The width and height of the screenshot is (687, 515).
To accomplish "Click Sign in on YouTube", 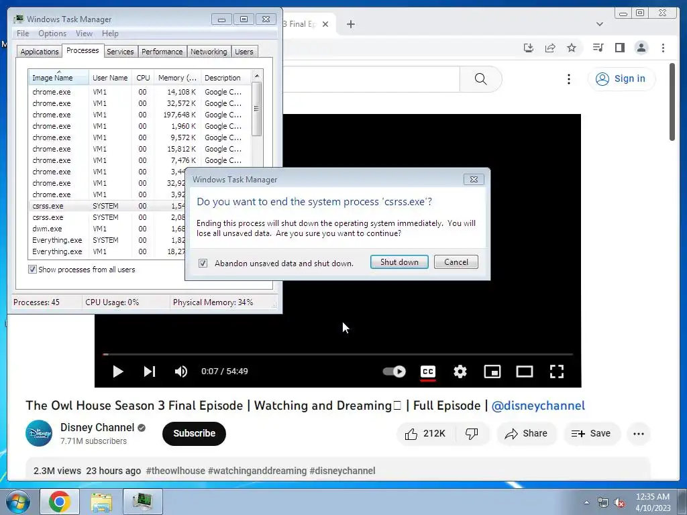I will (621, 79).
